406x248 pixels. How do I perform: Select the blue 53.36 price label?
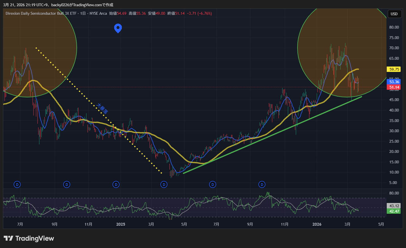[x=394, y=82]
